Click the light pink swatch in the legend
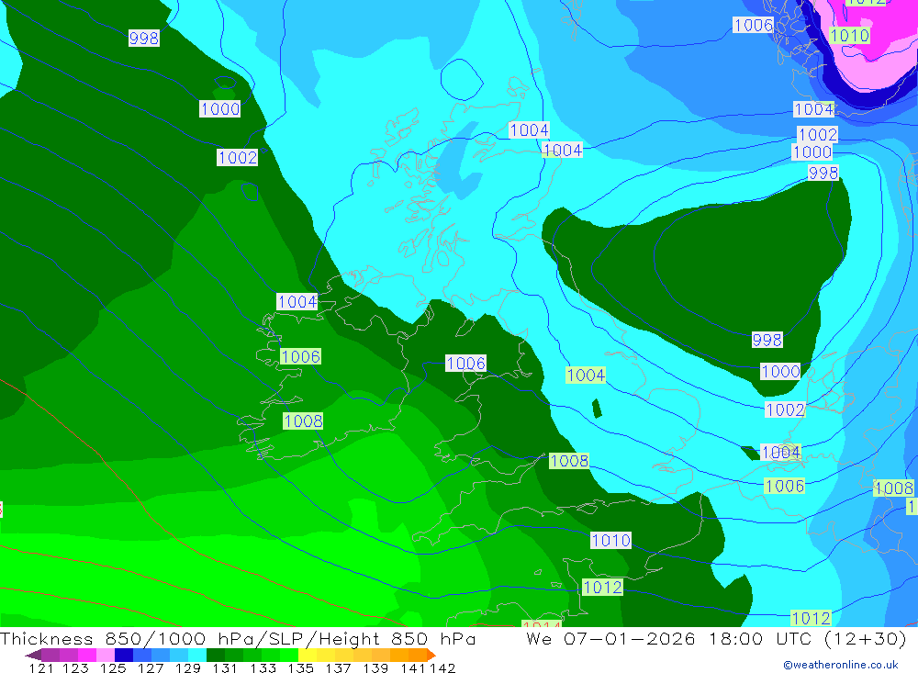 click(x=106, y=655)
